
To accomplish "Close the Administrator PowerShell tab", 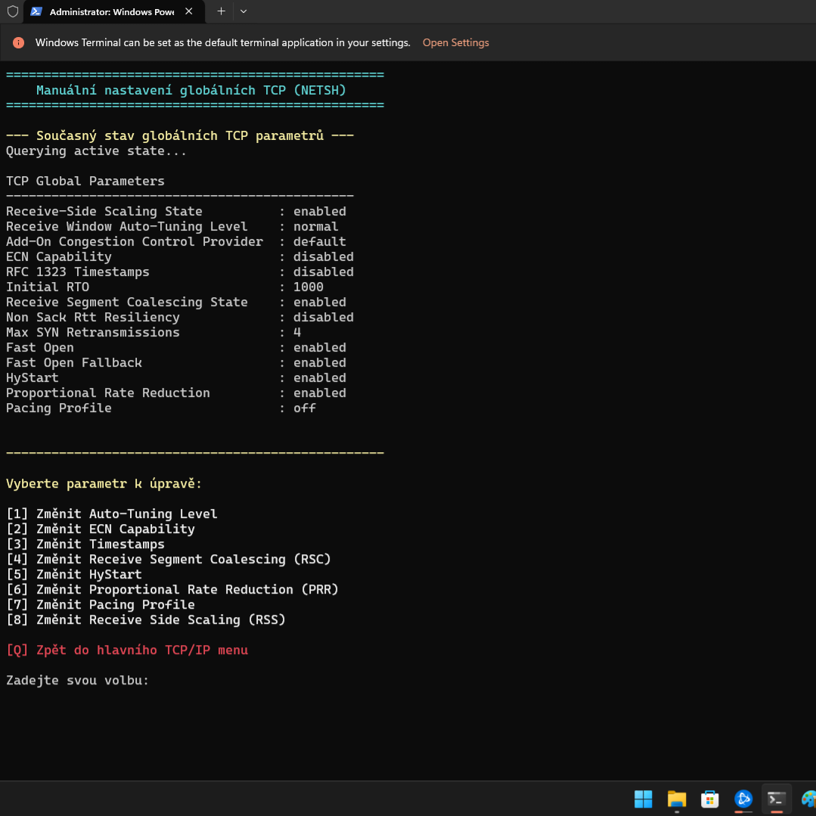I will click(189, 12).
